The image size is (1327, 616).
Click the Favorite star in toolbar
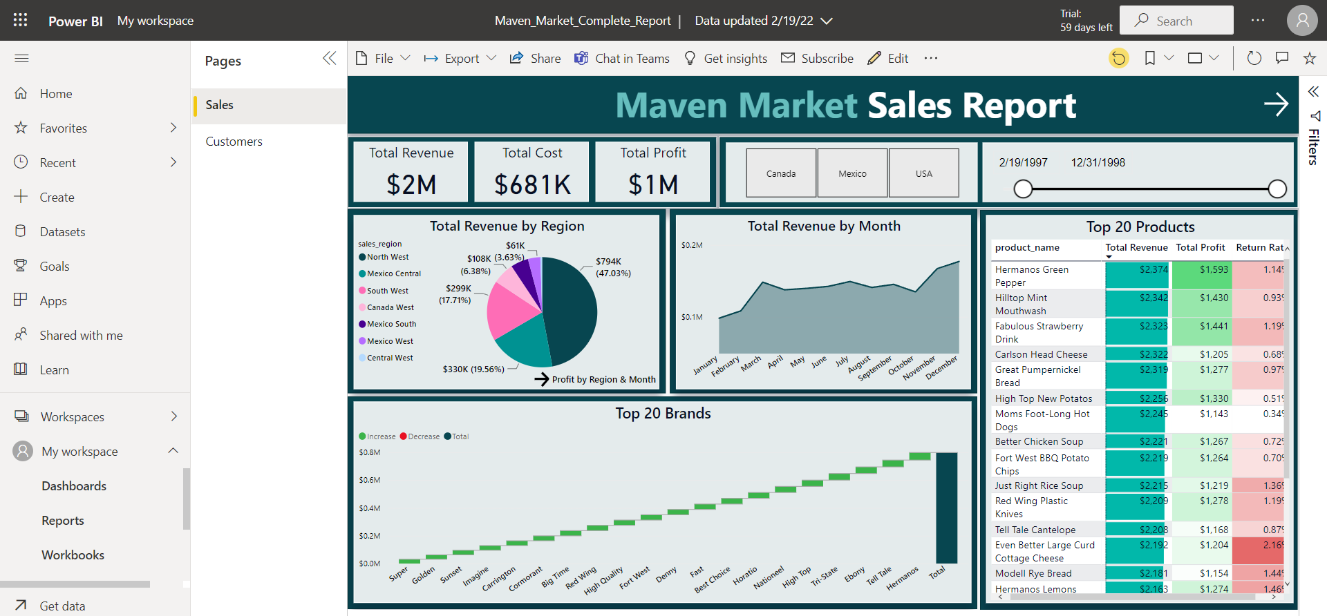tap(1309, 58)
